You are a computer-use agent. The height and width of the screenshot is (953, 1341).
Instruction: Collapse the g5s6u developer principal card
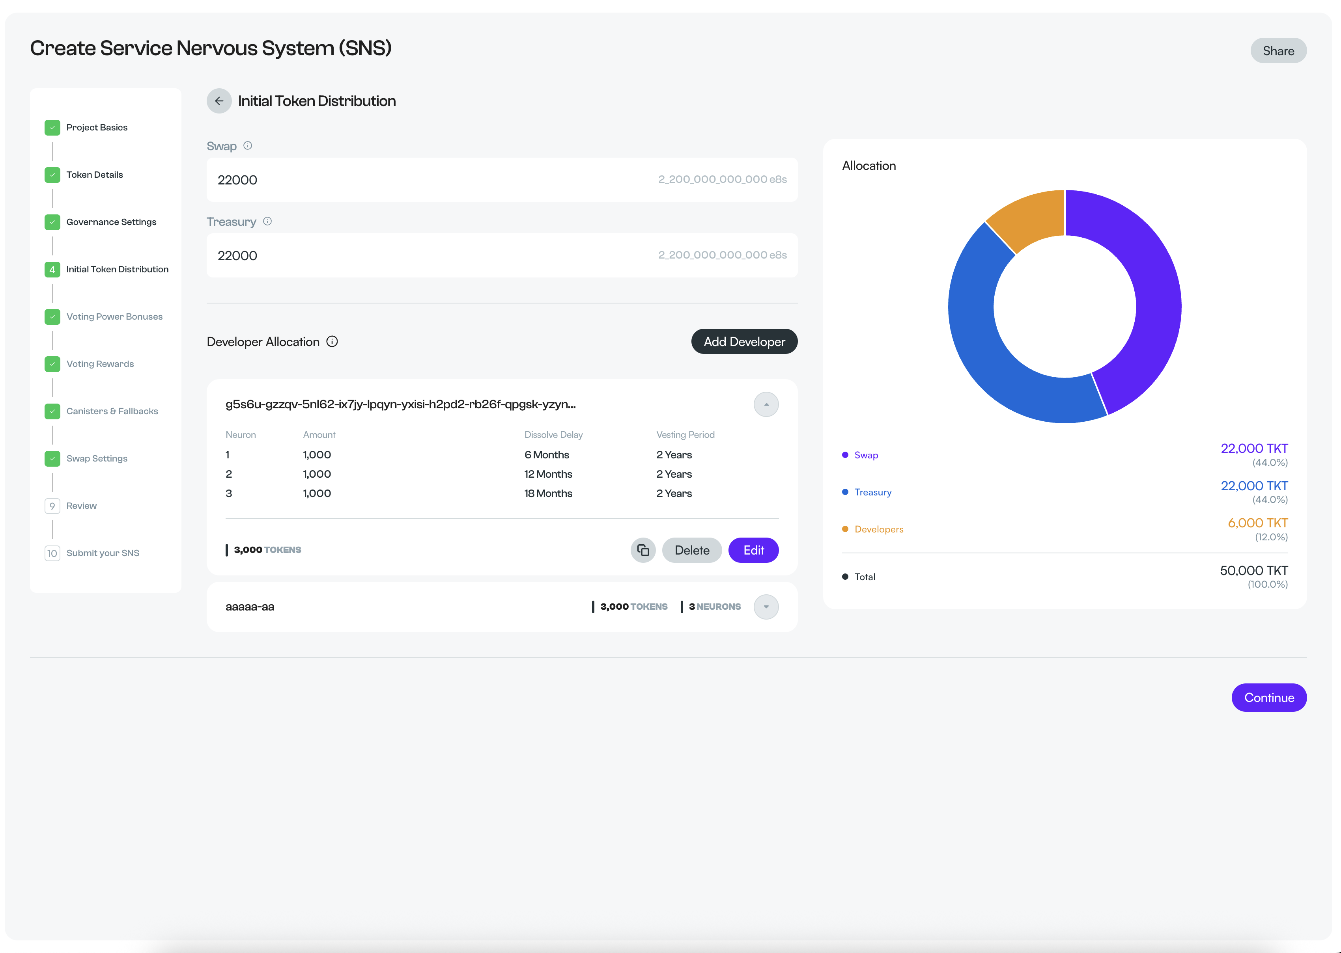[766, 404]
